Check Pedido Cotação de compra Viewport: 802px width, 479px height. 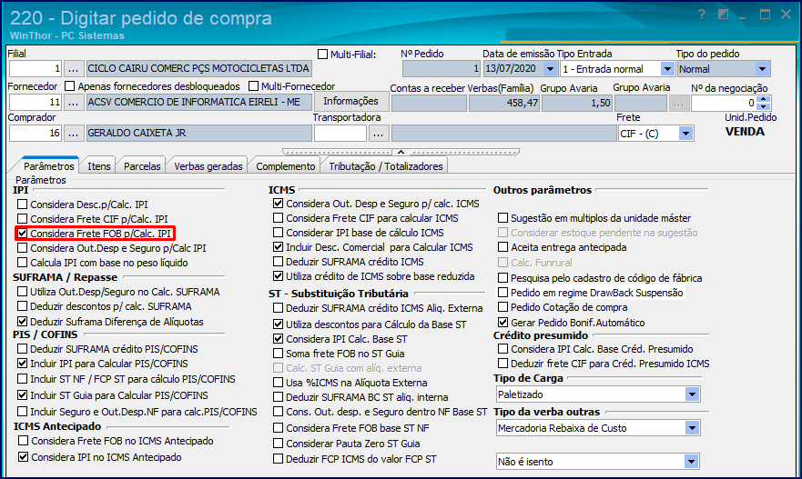[x=503, y=307]
